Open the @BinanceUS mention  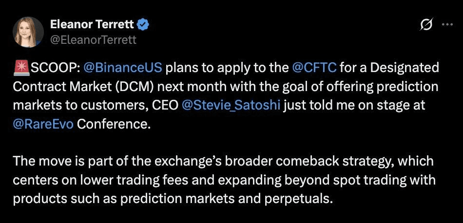[122, 68]
